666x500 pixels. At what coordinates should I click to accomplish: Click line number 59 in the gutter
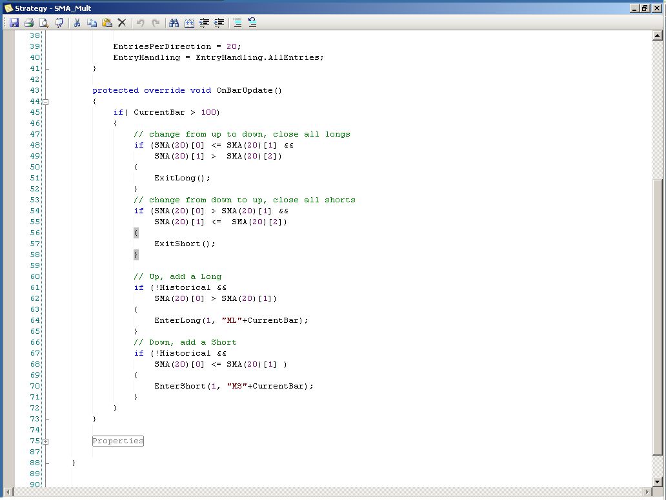pos(34,266)
